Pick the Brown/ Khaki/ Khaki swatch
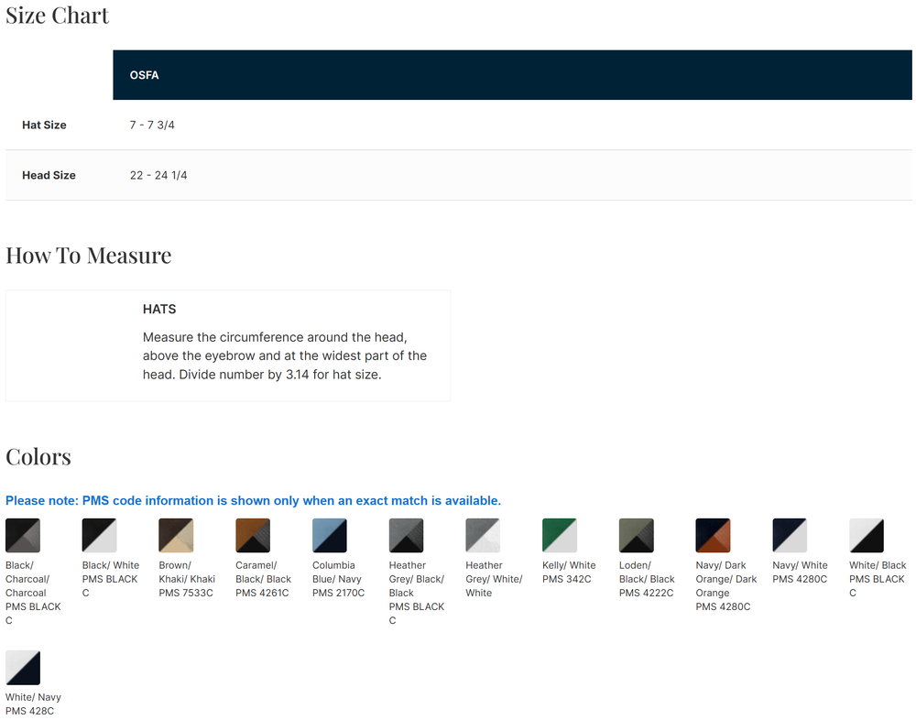The width and height of the screenshot is (916, 720). (x=176, y=535)
